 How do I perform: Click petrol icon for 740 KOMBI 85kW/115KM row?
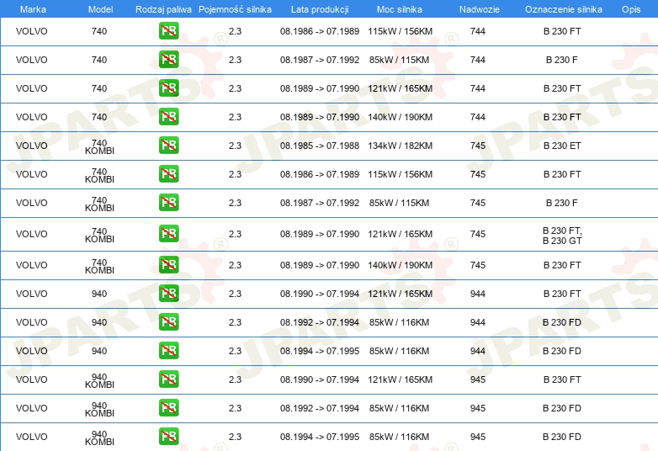pyautogui.click(x=168, y=202)
